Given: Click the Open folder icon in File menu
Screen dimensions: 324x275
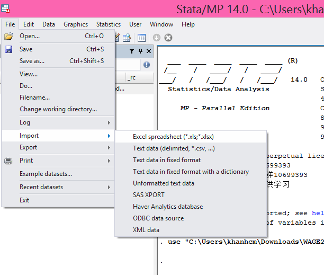Looking at the screenshot, I should (8, 36).
